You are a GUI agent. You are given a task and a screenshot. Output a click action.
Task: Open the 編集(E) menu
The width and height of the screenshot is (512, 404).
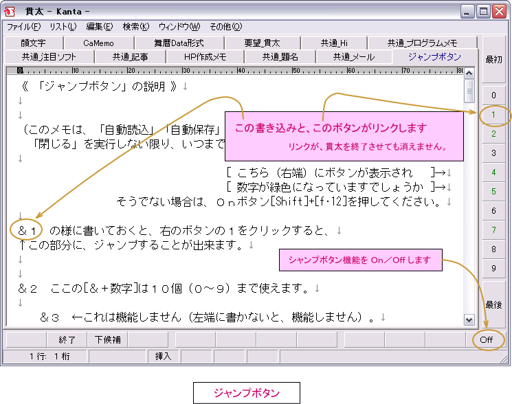tap(99, 27)
